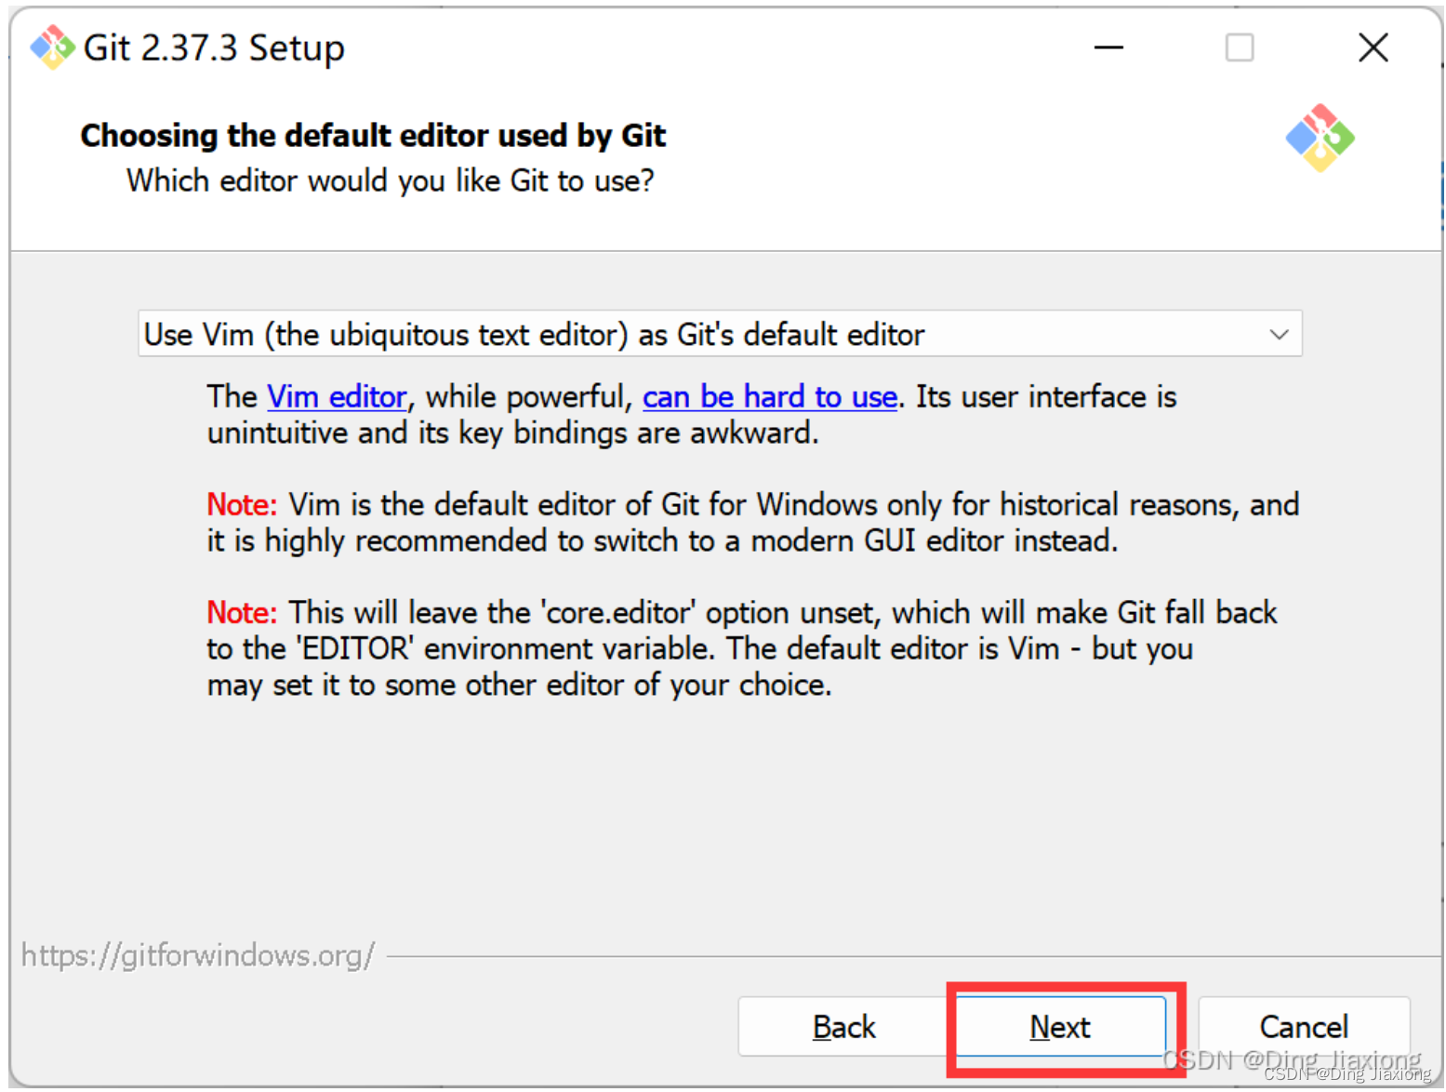
Task: Cancel the Git setup
Action: pyautogui.click(x=1304, y=1027)
